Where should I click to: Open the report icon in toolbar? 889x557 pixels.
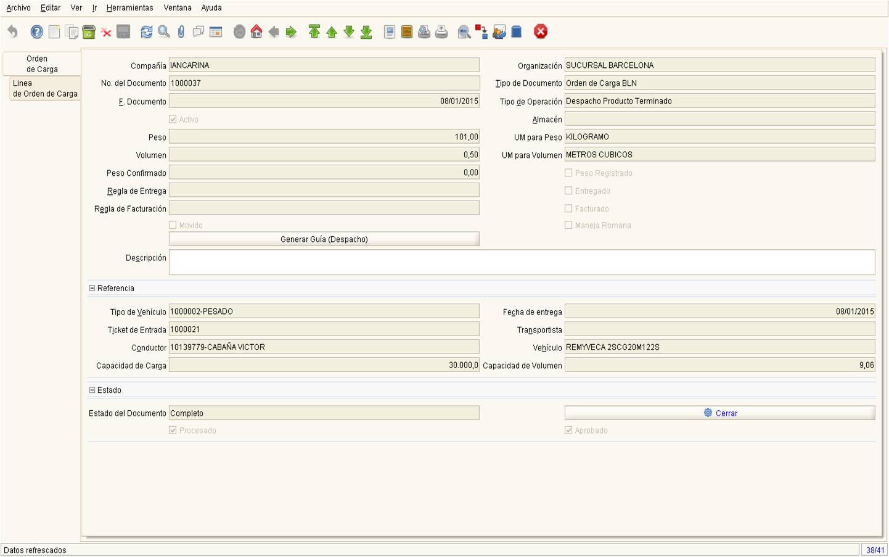[x=390, y=31]
